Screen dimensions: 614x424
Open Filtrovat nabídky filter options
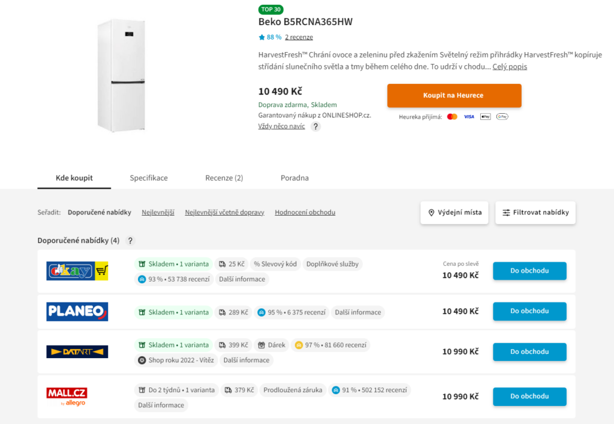tap(535, 213)
